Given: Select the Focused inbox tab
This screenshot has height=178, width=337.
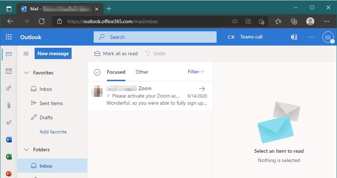Looking at the screenshot, I should pyautogui.click(x=116, y=72).
